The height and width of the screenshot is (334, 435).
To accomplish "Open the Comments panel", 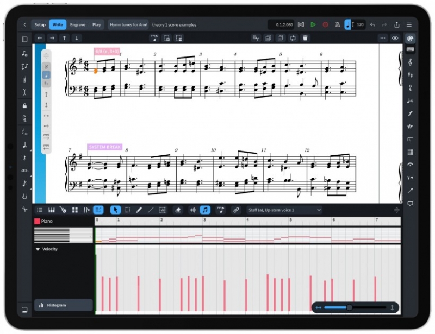I will [410, 204].
